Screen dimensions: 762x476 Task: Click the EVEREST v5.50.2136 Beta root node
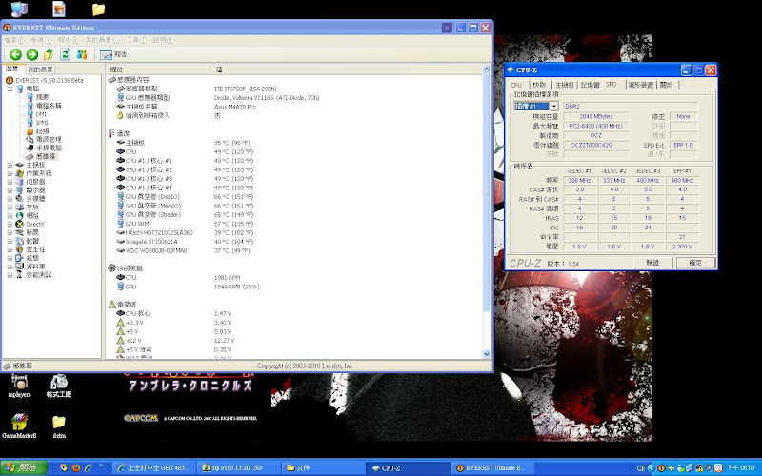pos(45,80)
